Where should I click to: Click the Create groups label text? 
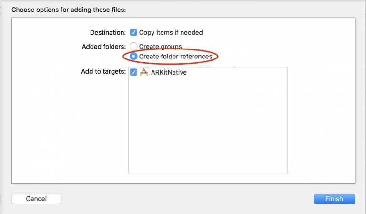point(160,47)
